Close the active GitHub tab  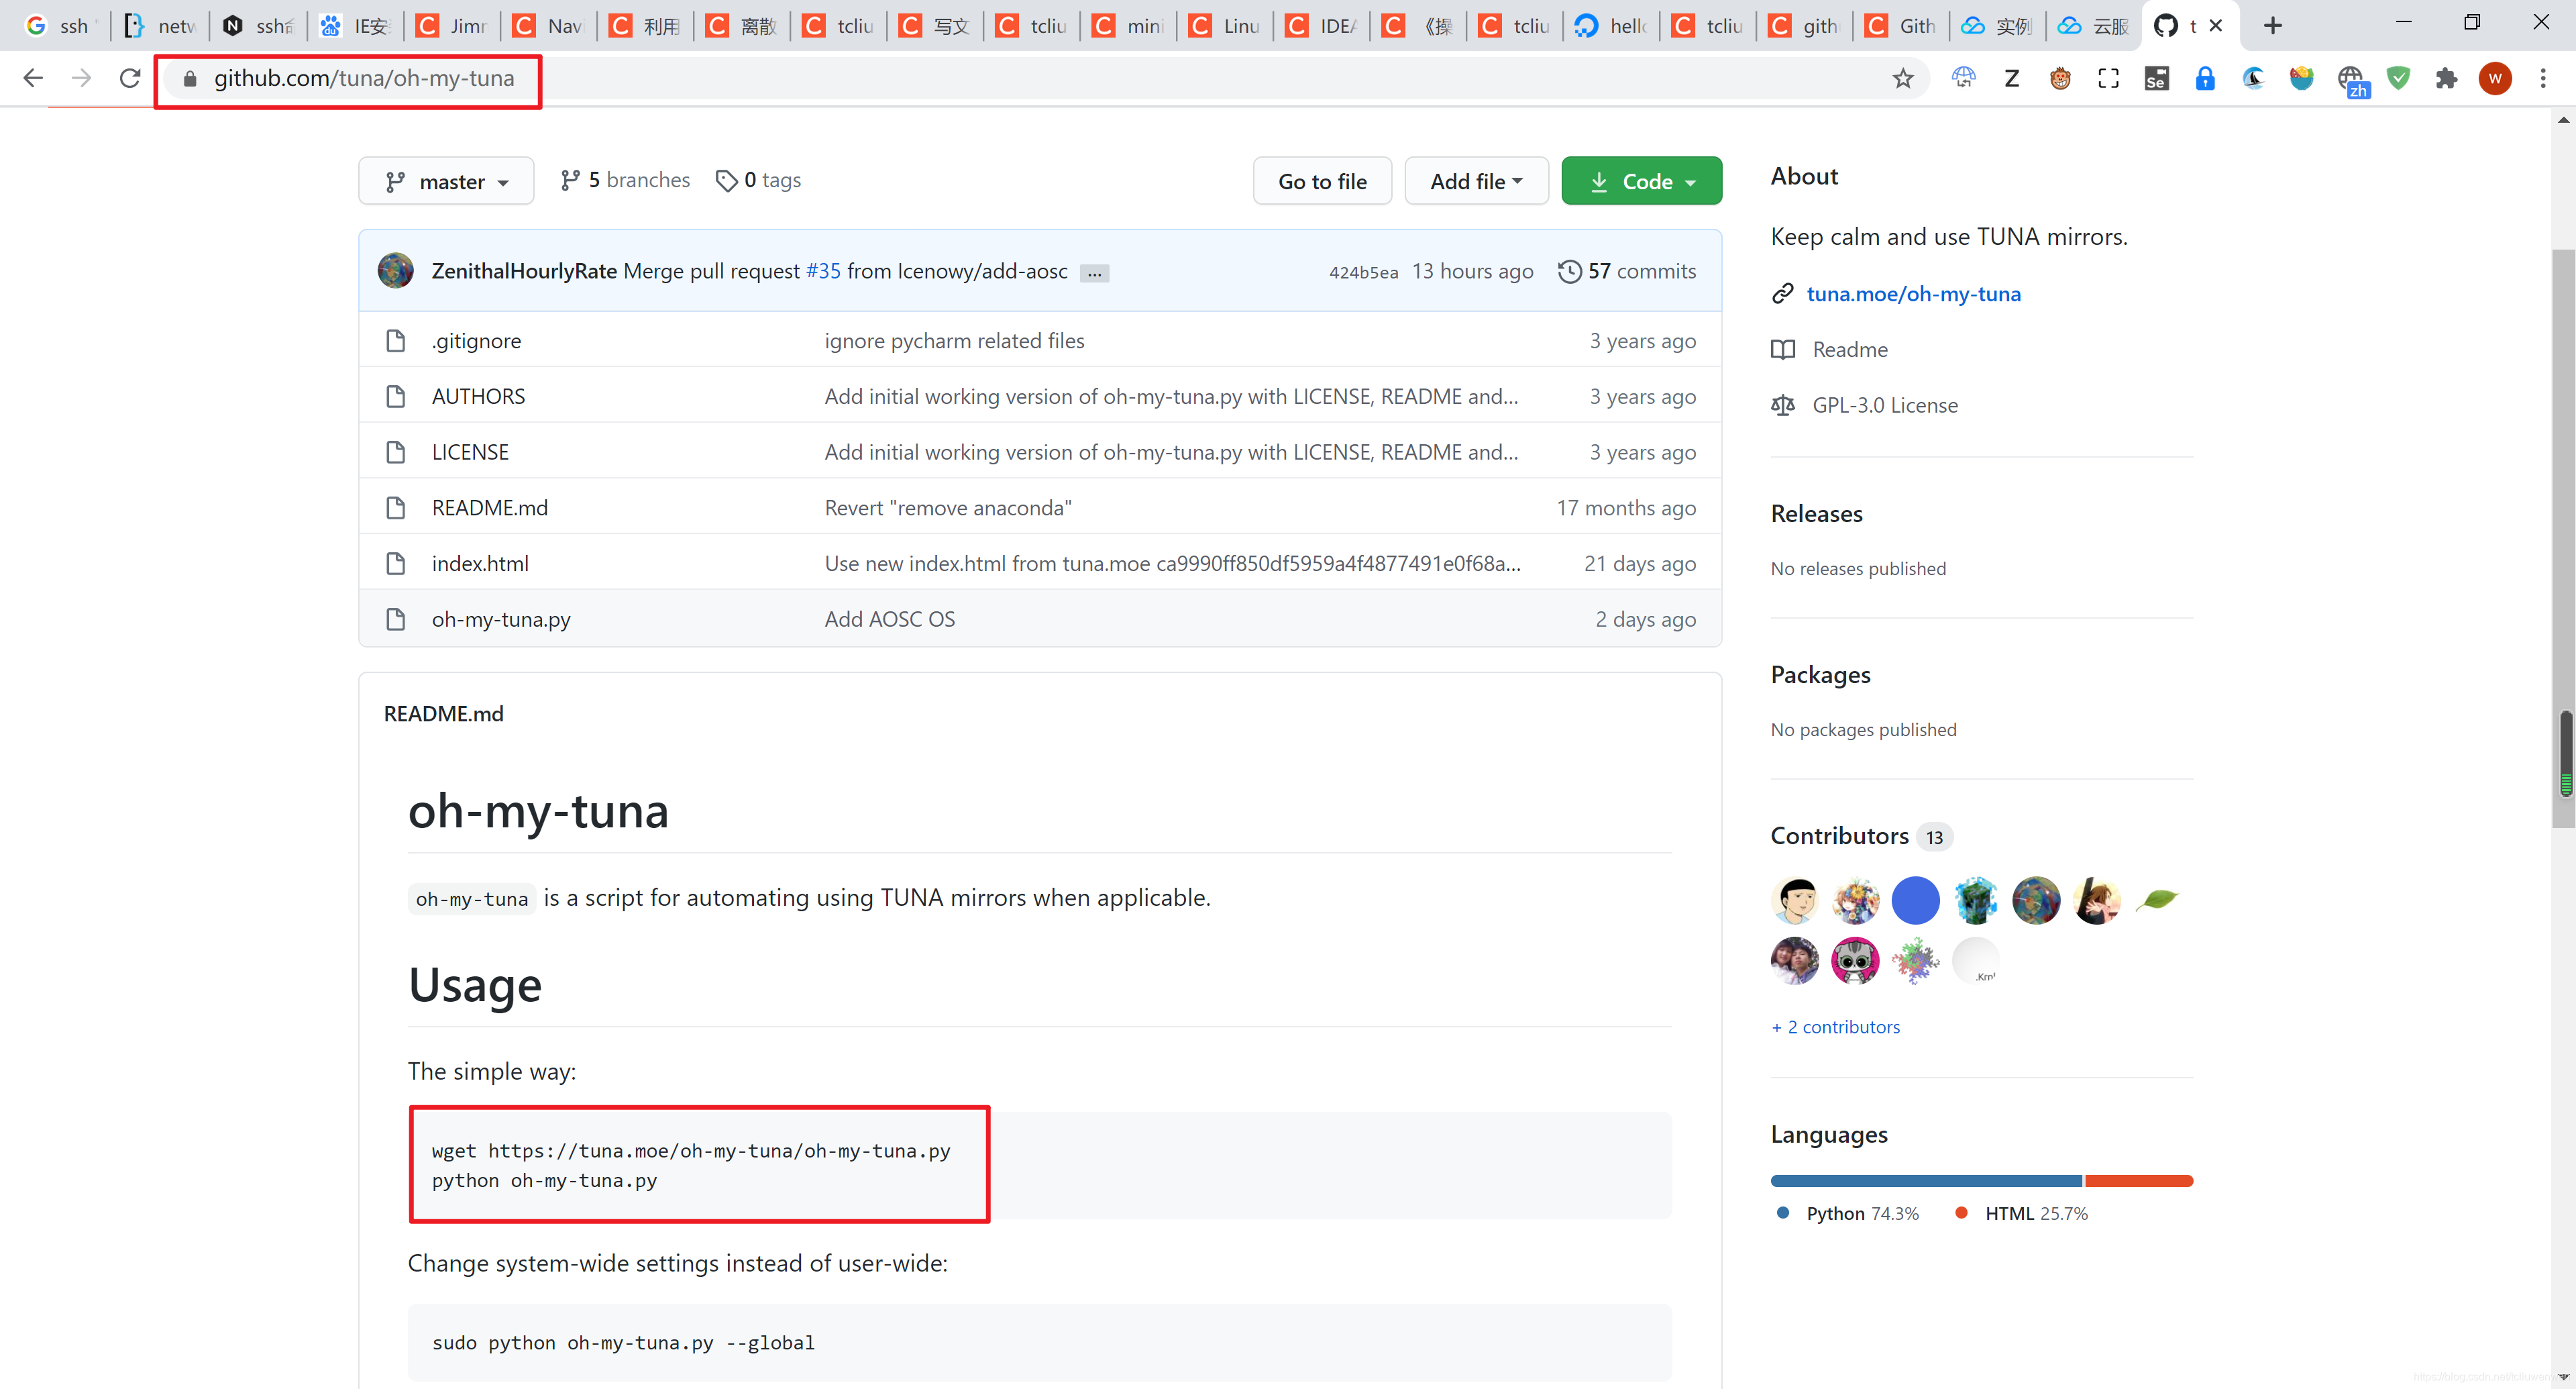click(x=2216, y=25)
